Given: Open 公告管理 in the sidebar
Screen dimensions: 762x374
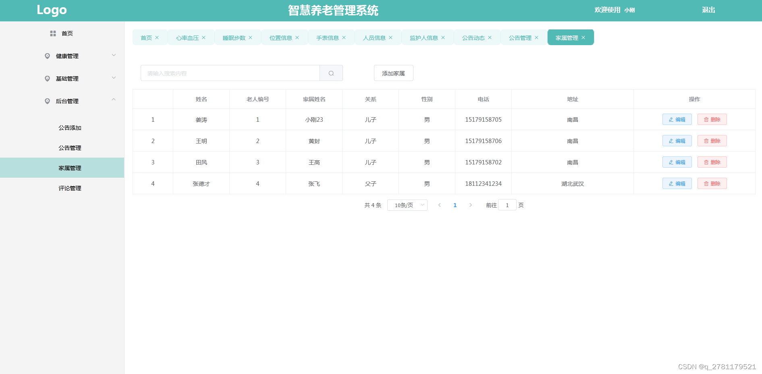Looking at the screenshot, I should (62, 148).
